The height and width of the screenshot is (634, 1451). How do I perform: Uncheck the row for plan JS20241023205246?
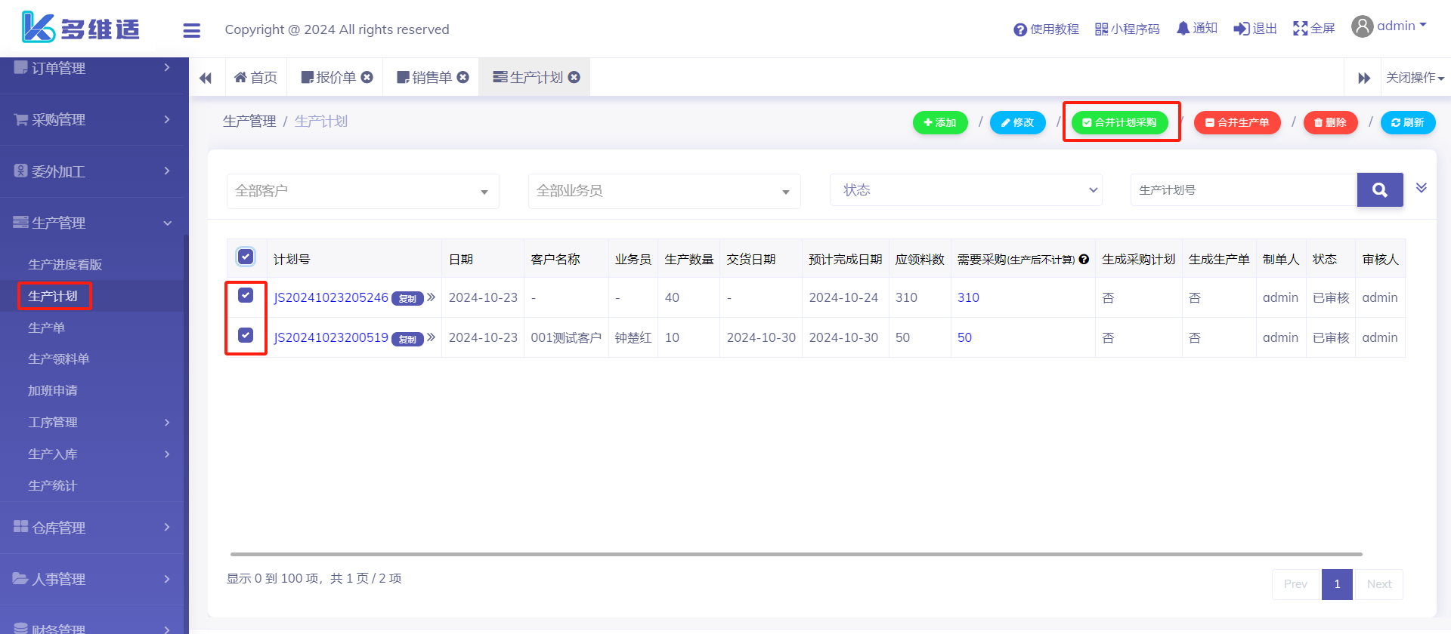tap(246, 296)
